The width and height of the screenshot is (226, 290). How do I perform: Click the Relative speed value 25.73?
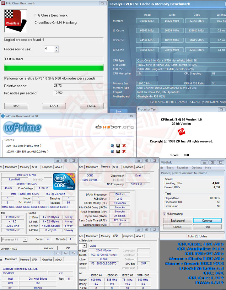click(78, 86)
